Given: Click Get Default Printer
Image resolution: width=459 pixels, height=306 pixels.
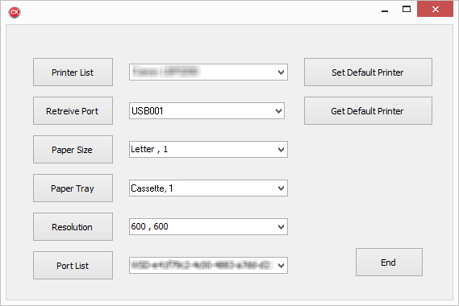Looking at the screenshot, I should coord(368,111).
